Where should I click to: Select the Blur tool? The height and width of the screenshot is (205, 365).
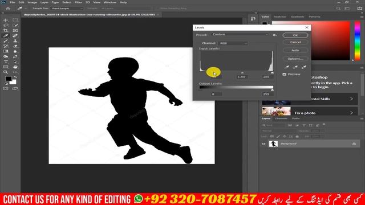(15, 51)
